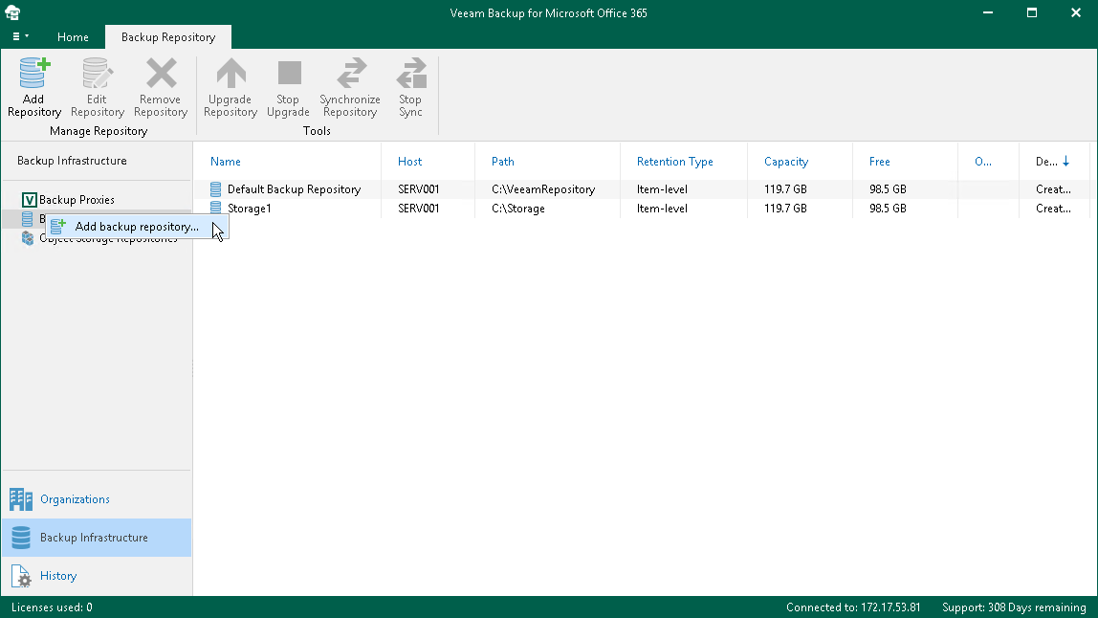Switch to the Home tab

(x=73, y=37)
